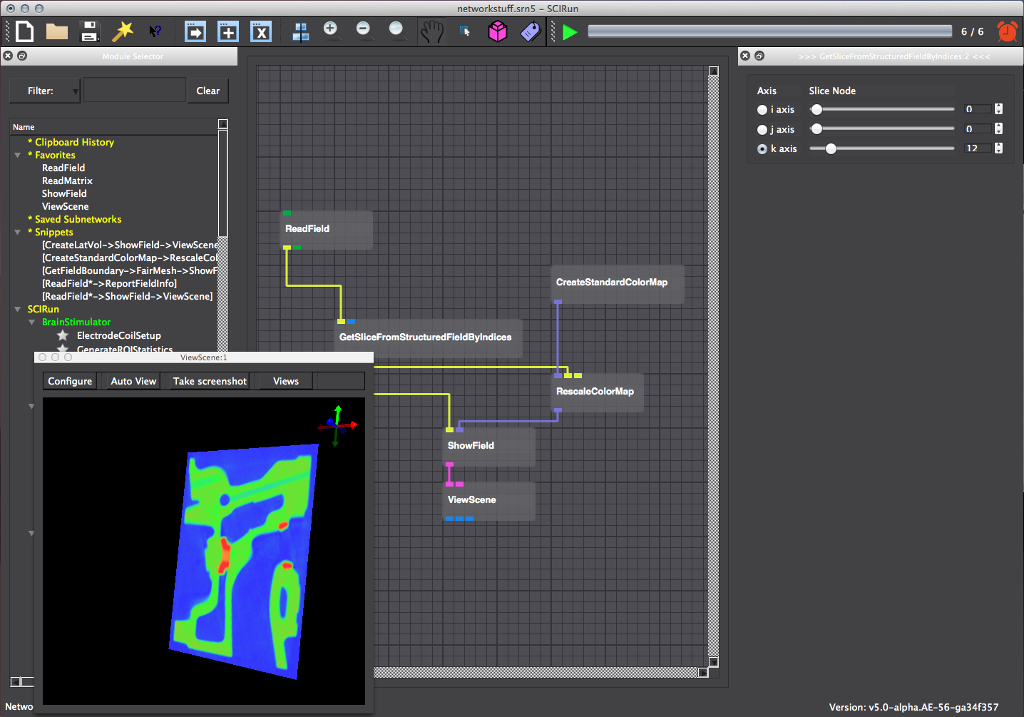Viewport: 1024px width, 717px height.
Task: Focus the module filter text field
Action: pos(135,91)
